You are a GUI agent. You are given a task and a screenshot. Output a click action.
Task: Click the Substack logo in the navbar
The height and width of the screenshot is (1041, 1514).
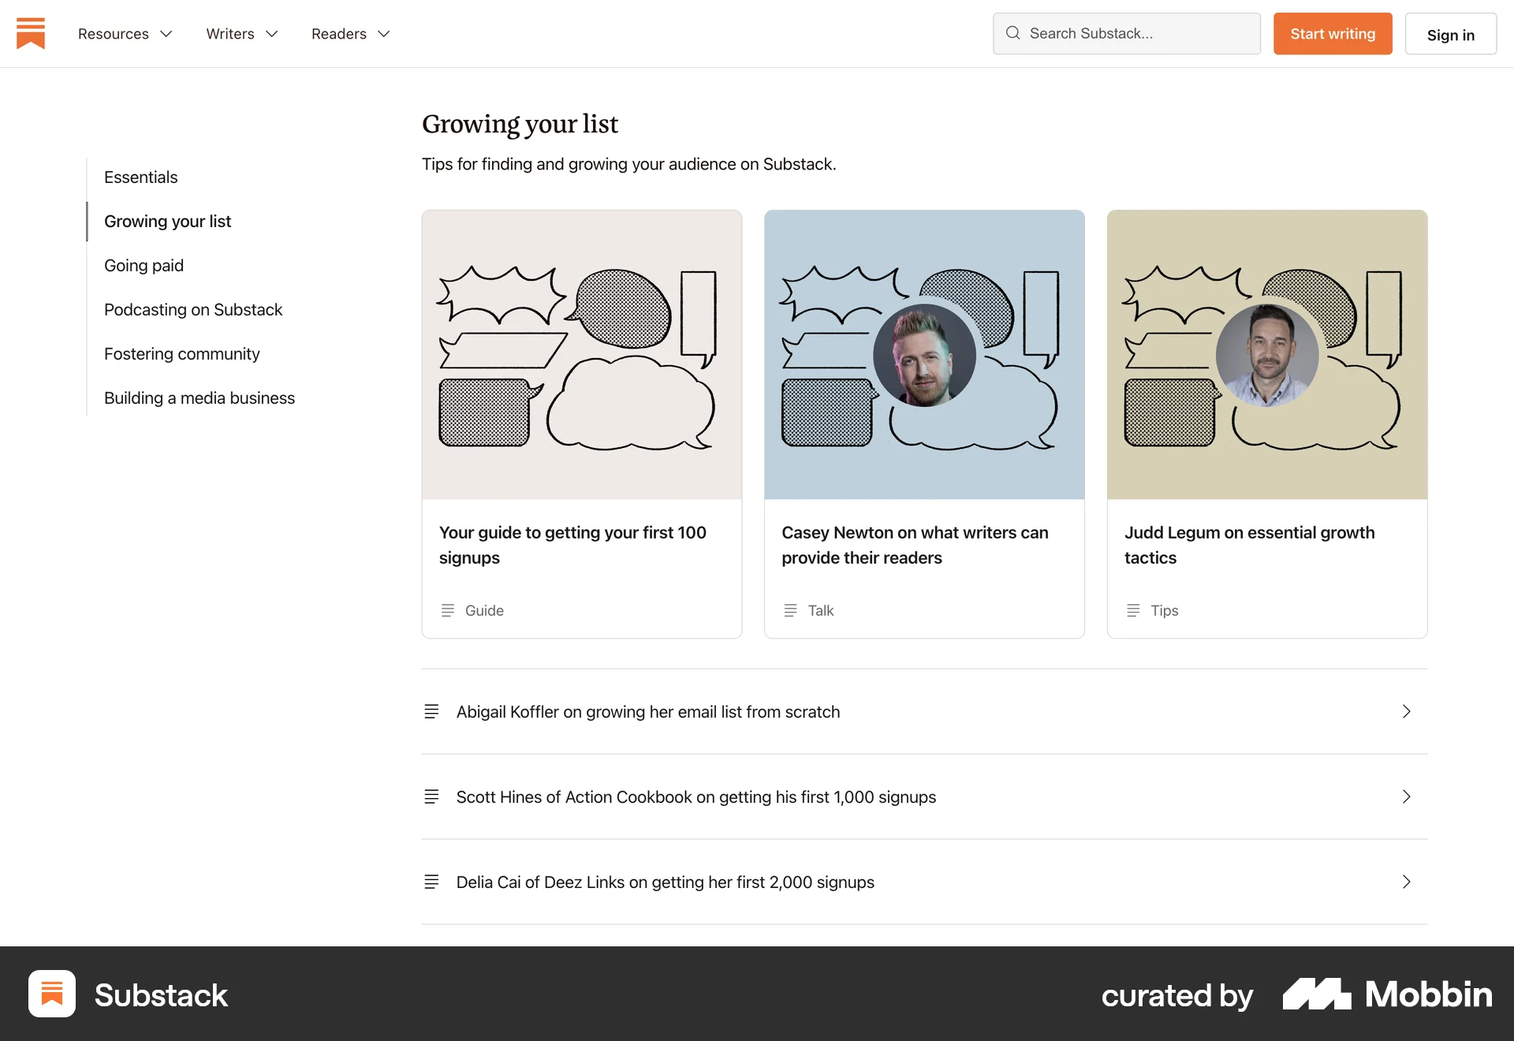coord(30,33)
